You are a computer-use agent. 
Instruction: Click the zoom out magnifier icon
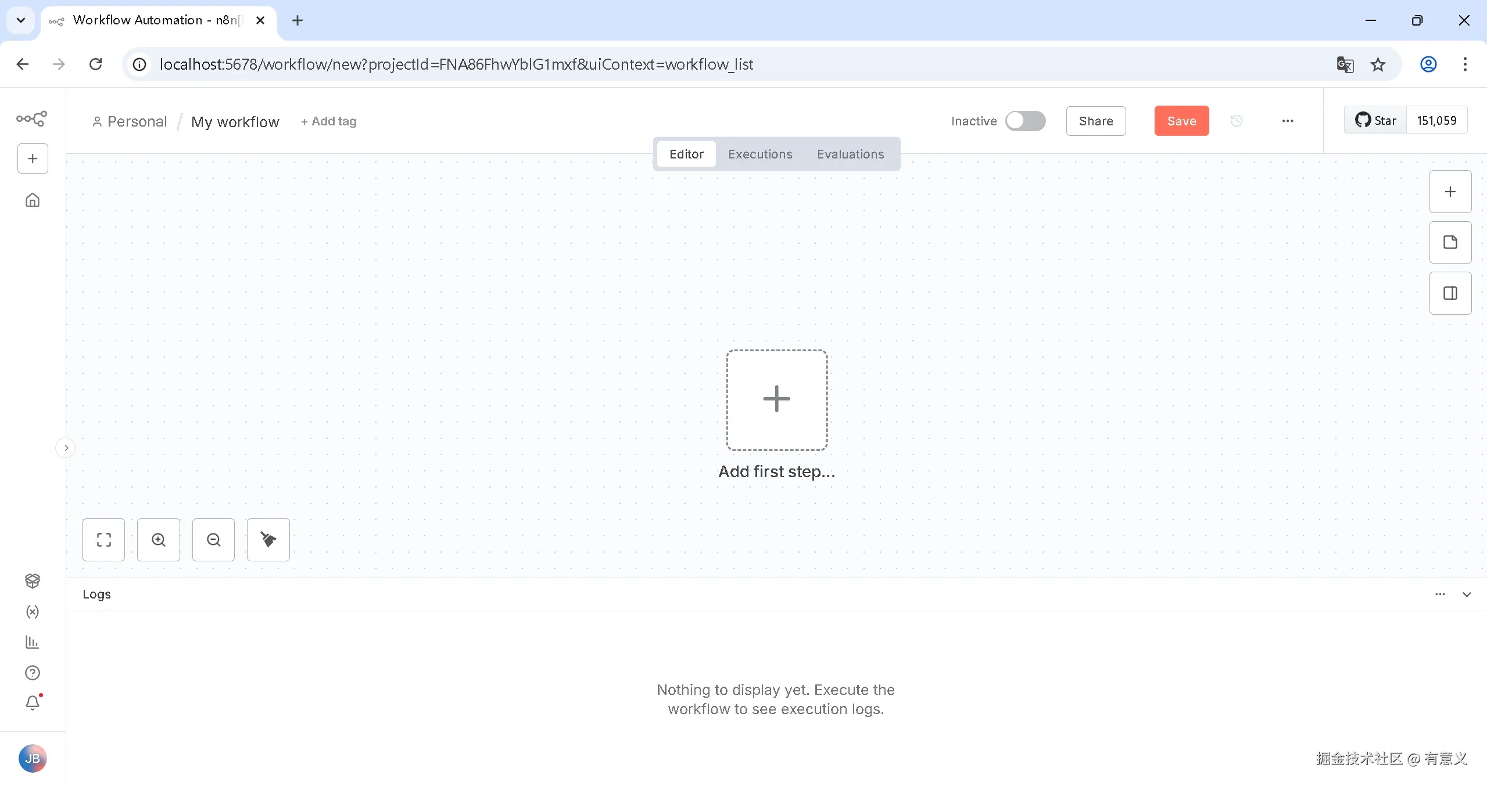tap(213, 540)
